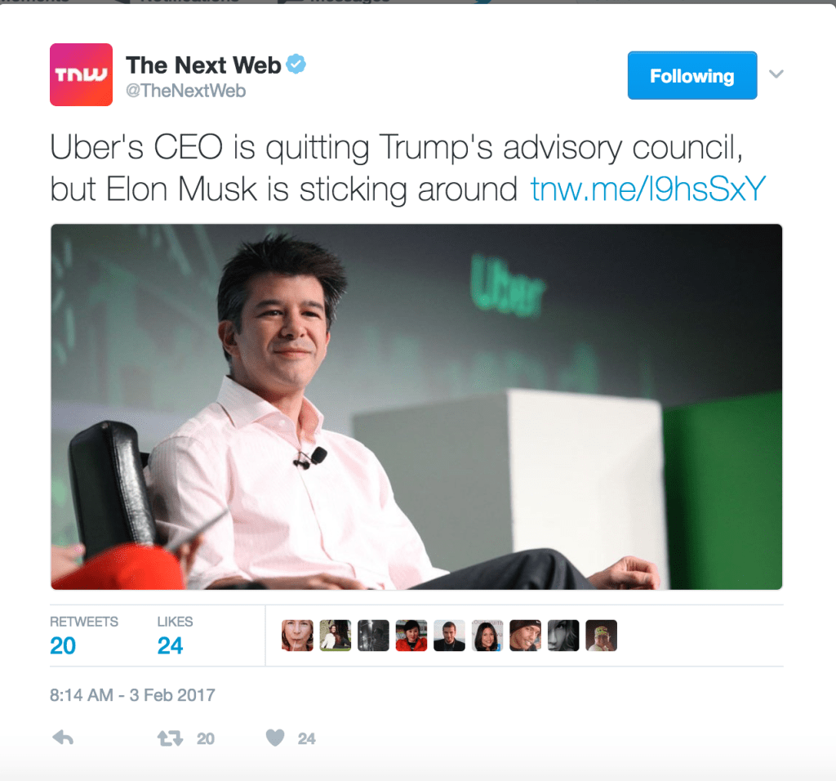Image resolution: width=836 pixels, height=781 pixels.
Task: Click the avatar wearing red jacket
Action: [411, 636]
